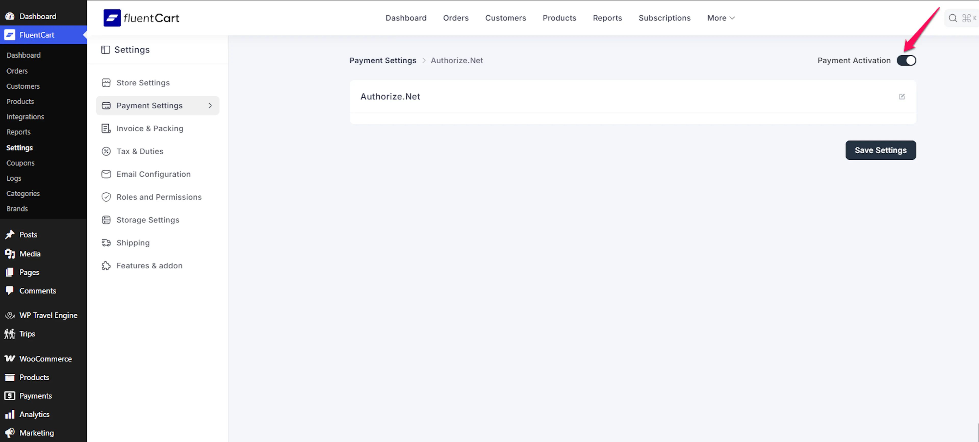This screenshot has height=442, width=979.
Task: Click the Settings panel collapse icon
Action: (x=106, y=50)
